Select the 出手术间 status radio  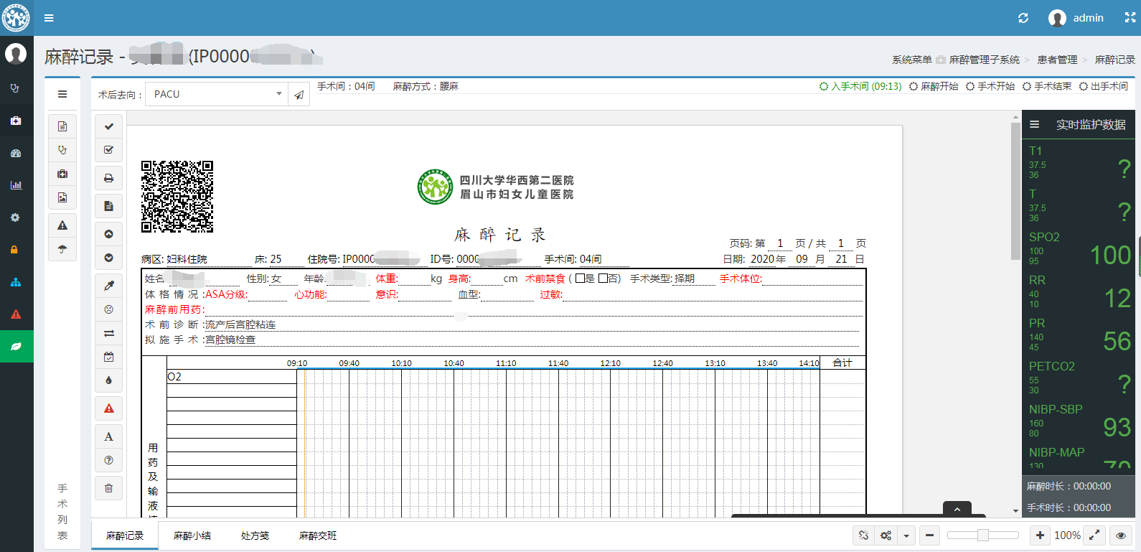point(1084,87)
